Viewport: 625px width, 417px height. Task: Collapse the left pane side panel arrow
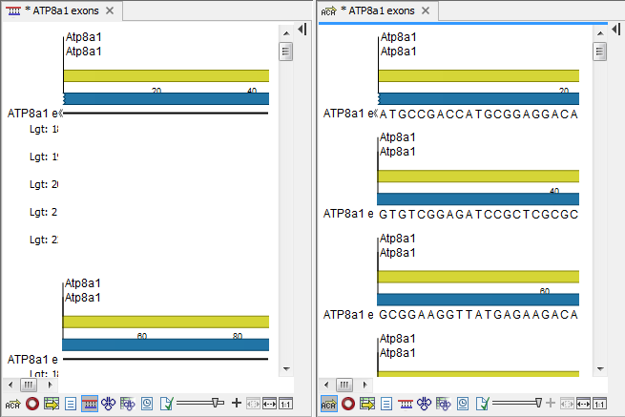[301, 31]
